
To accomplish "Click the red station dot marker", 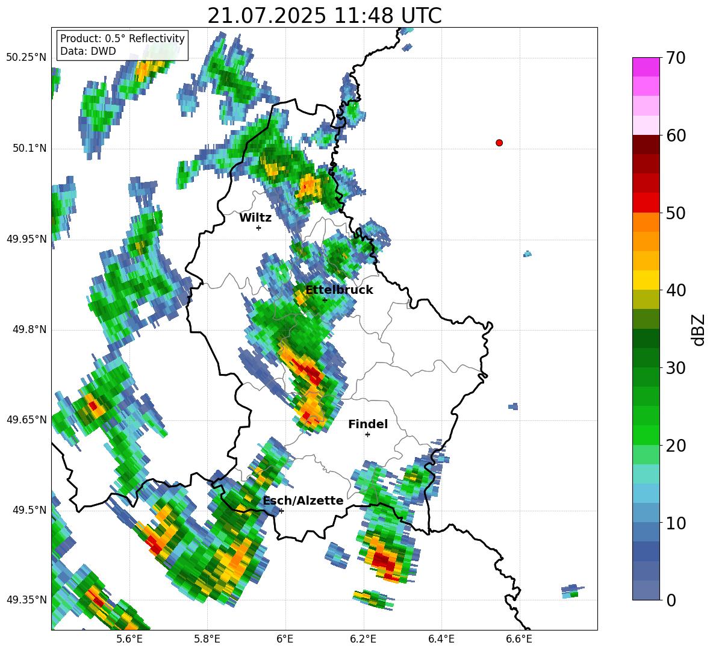I will [499, 143].
